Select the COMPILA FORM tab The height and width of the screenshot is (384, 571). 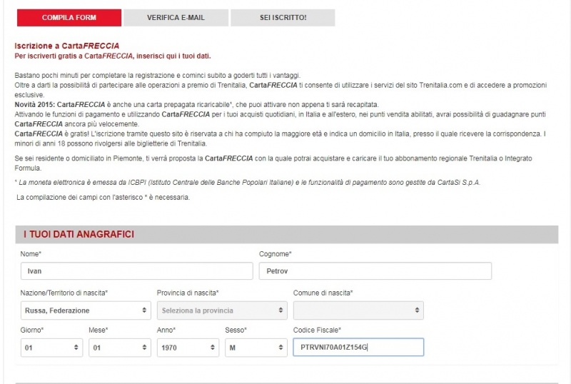pyautogui.click(x=69, y=18)
